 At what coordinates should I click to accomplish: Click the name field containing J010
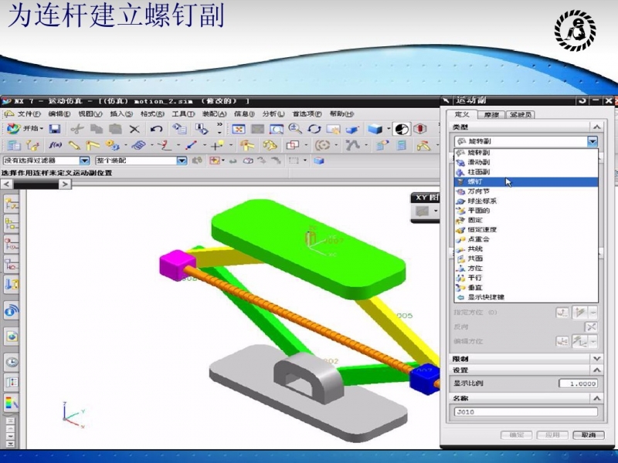[526, 412]
